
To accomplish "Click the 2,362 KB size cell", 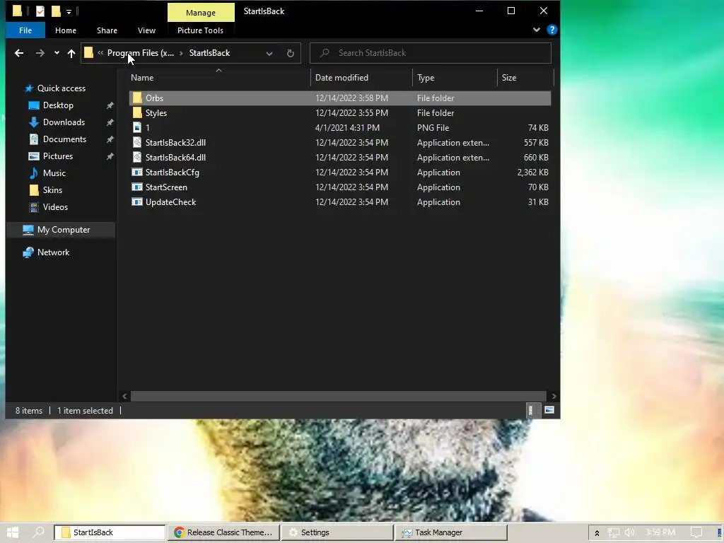I will [532, 173].
